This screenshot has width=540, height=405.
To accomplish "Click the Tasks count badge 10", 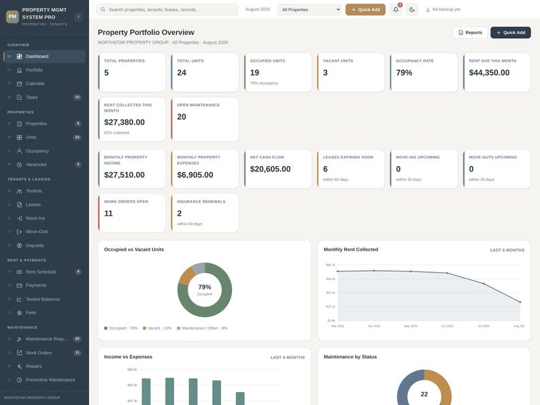I will 78,97.
